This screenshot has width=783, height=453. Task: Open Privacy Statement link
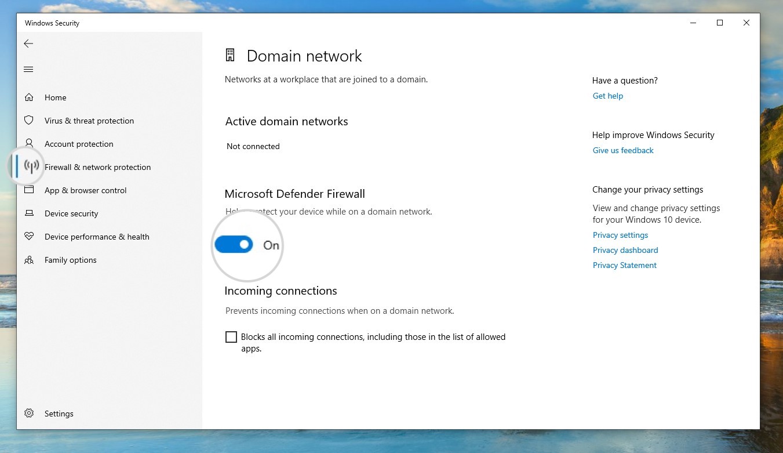pyautogui.click(x=625, y=265)
